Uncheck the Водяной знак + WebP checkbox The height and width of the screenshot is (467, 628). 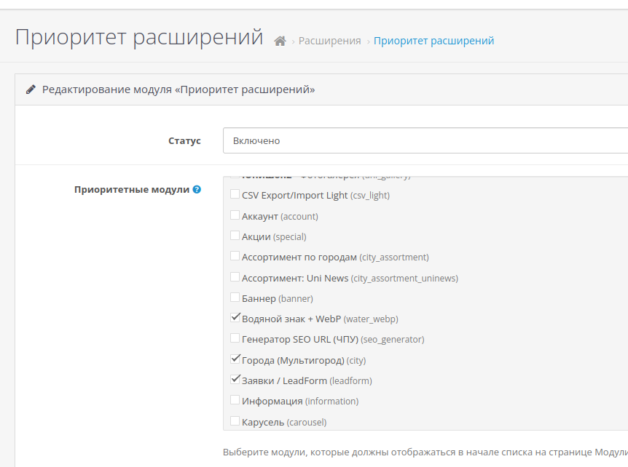pos(235,318)
